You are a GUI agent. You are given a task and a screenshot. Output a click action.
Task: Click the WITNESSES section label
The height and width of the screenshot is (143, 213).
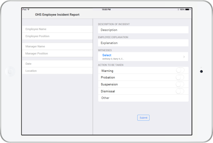coord(105,50)
